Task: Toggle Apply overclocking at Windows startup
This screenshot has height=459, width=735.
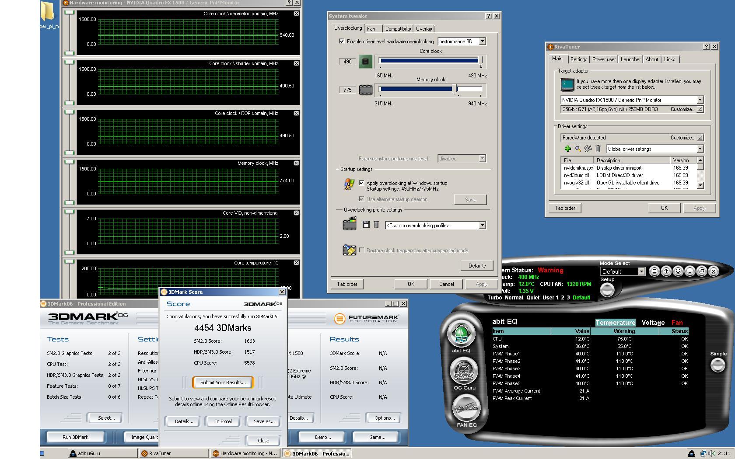Action: pyautogui.click(x=361, y=183)
